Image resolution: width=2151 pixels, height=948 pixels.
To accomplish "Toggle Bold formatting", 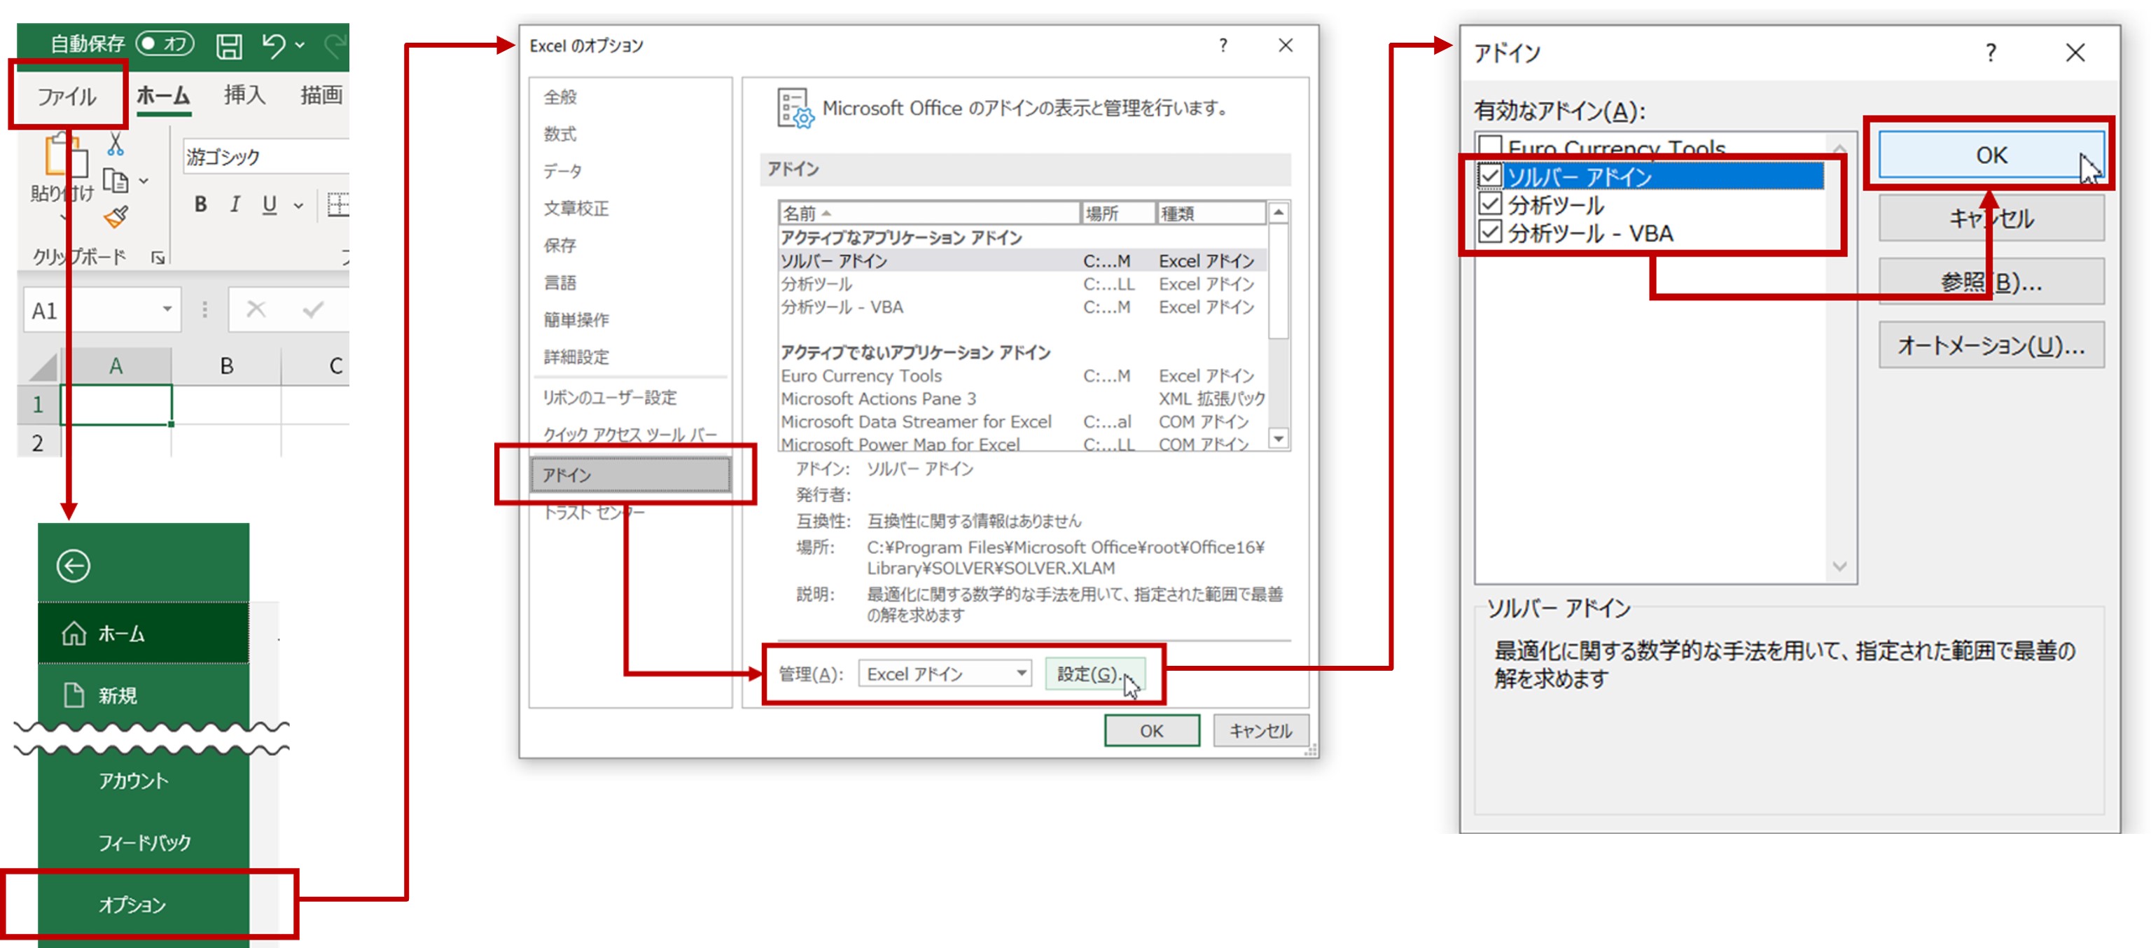I will [200, 204].
